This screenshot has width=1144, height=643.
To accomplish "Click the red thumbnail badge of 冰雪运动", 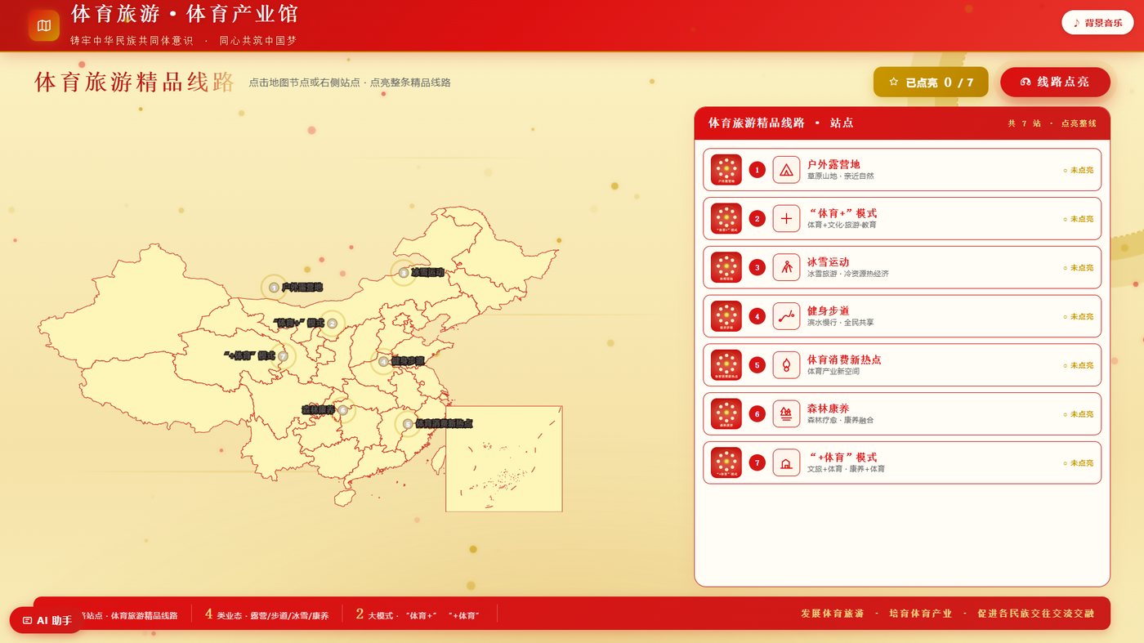I will point(726,267).
